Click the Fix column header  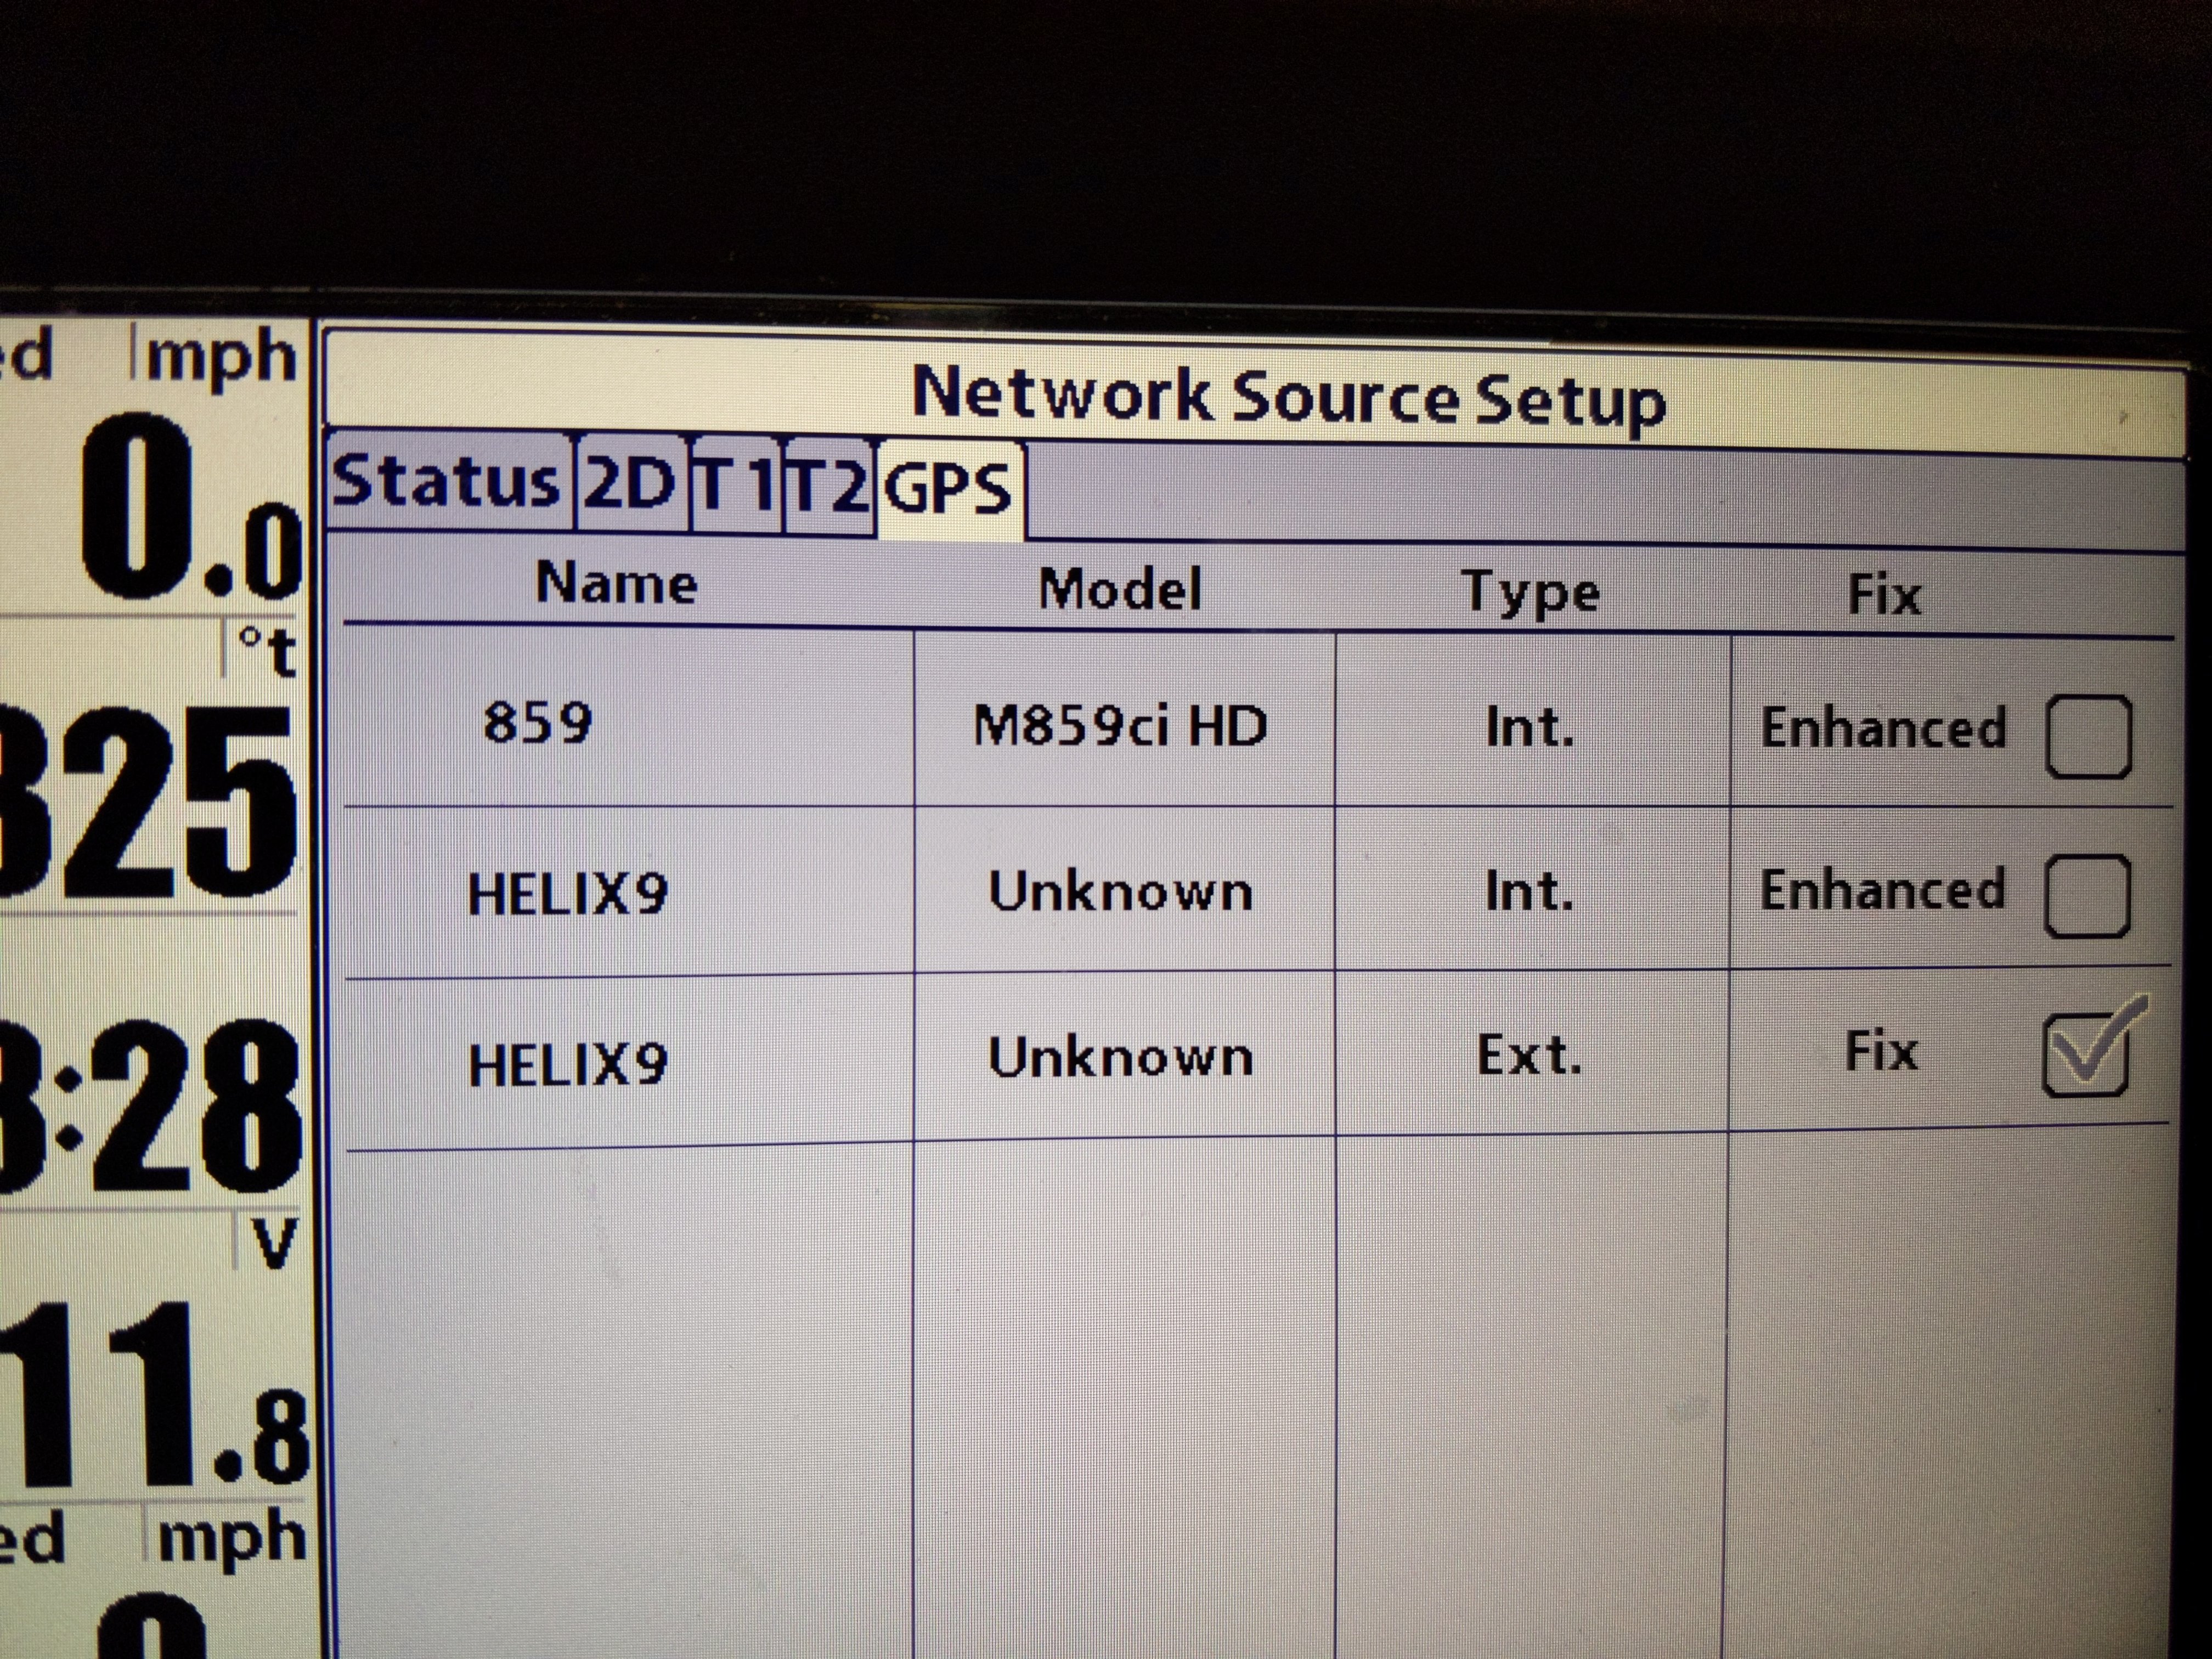tap(1884, 596)
